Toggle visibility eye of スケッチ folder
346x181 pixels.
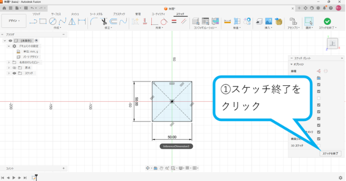click(x=14, y=73)
